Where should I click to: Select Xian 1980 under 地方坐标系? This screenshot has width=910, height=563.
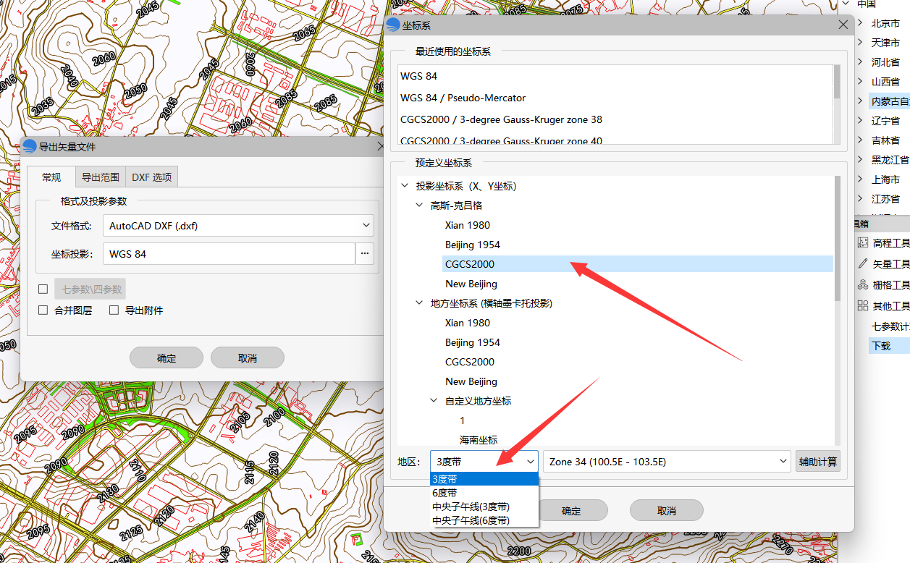pos(468,323)
